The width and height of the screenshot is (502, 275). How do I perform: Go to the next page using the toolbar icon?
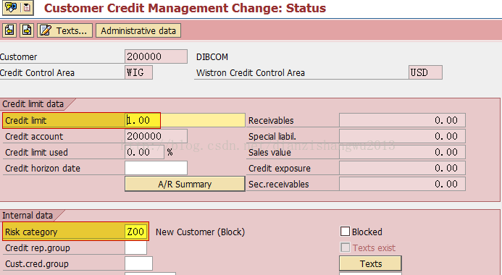click(27, 30)
